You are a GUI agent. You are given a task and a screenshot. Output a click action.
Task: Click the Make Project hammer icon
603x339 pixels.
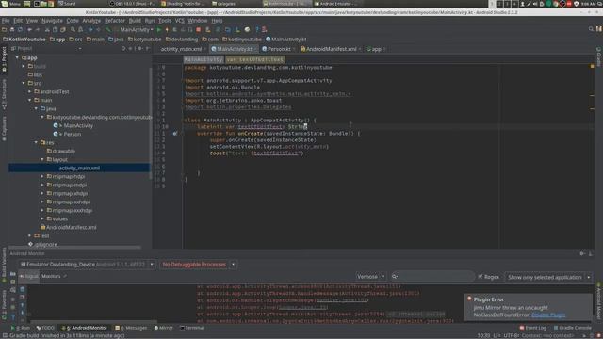(x=108, y=29)
